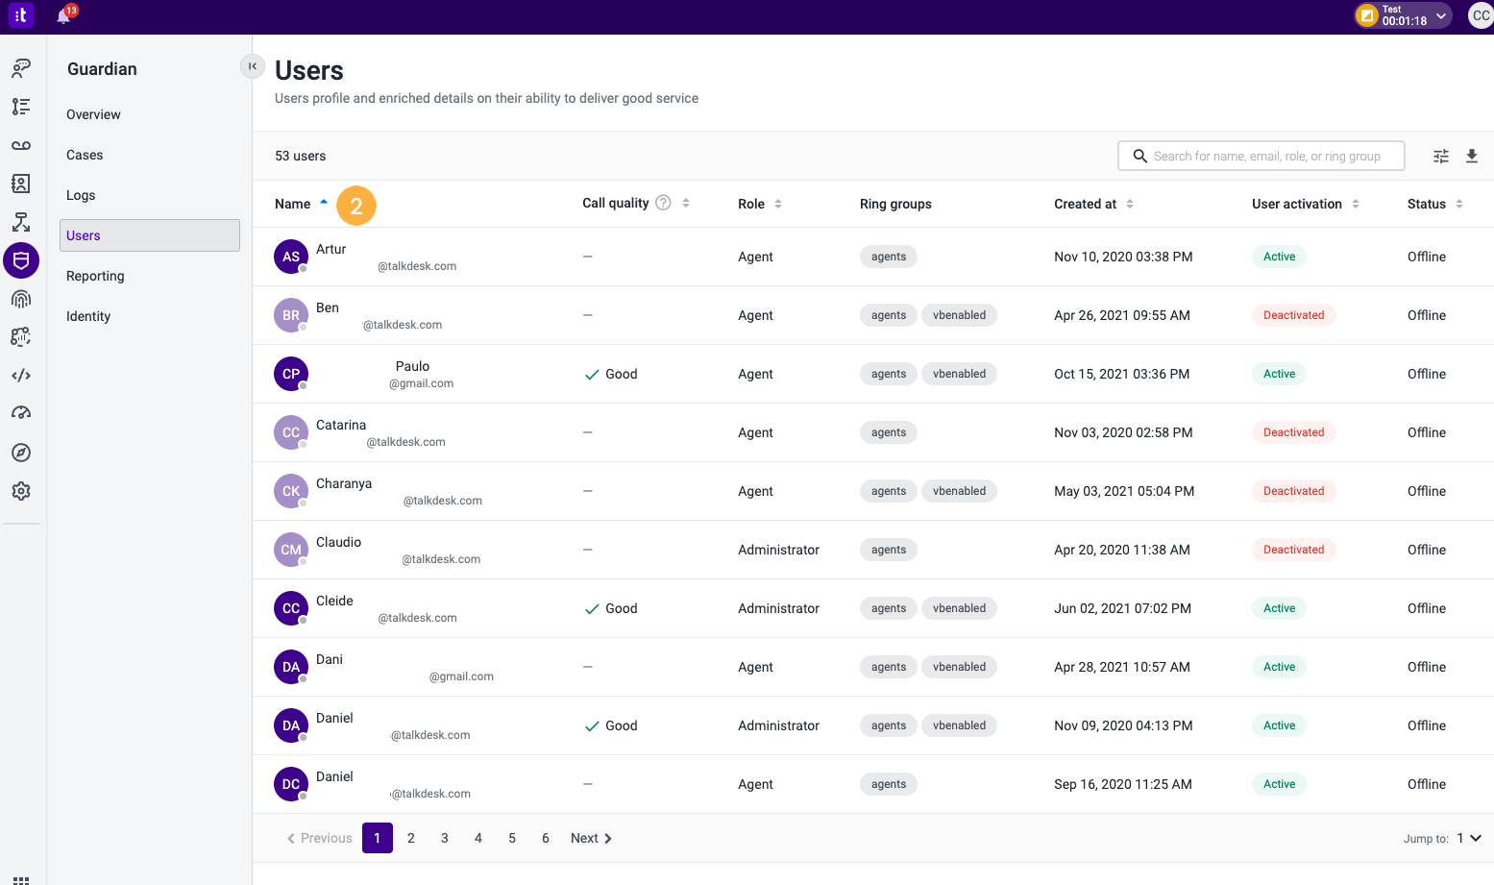Switch to the Reporting section
This screenshot has height=885, width=1494.
pos(95,276)
